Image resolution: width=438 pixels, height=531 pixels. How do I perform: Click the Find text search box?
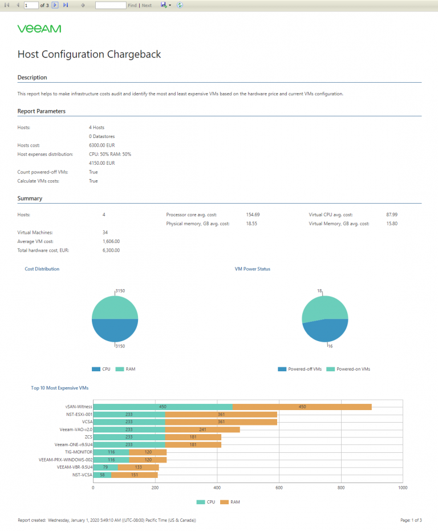click(111, 6)
